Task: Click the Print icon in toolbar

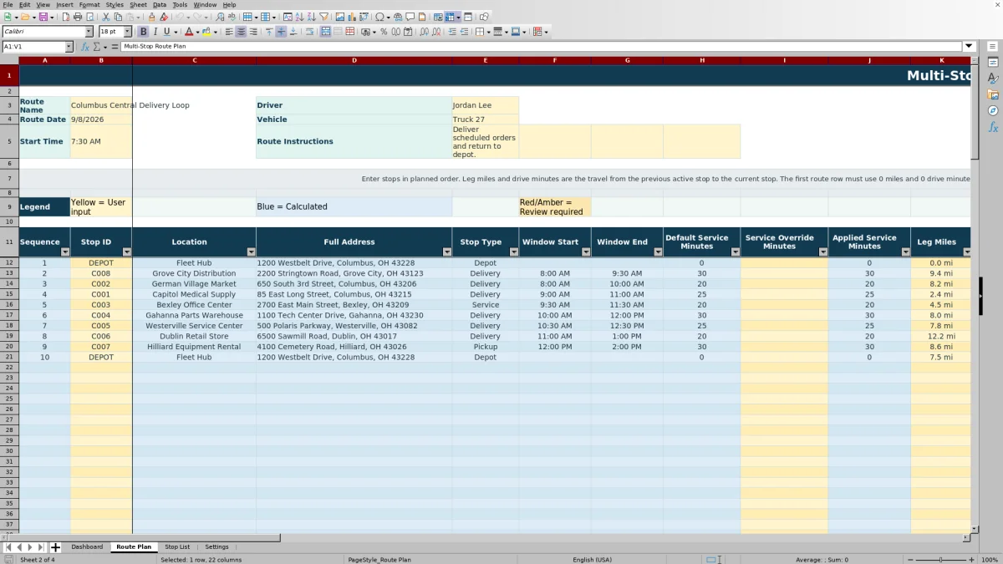Action: tap(78, 17)
